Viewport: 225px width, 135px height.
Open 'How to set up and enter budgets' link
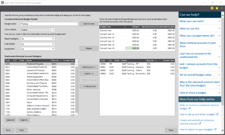coord(197,114)
